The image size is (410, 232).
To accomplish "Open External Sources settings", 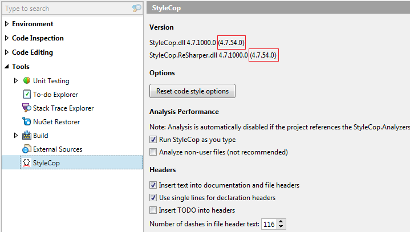I will (x=58, y=149).
